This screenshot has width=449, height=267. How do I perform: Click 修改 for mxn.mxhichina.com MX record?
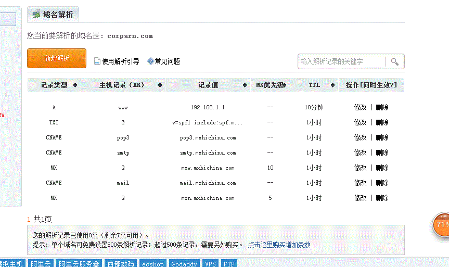(360, 198)
